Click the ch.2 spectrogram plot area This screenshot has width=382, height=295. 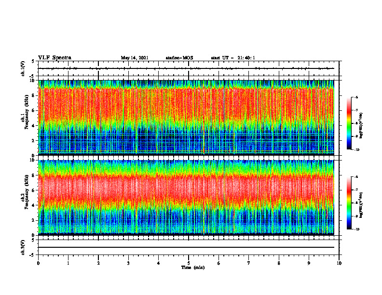(x=186, y=198)
